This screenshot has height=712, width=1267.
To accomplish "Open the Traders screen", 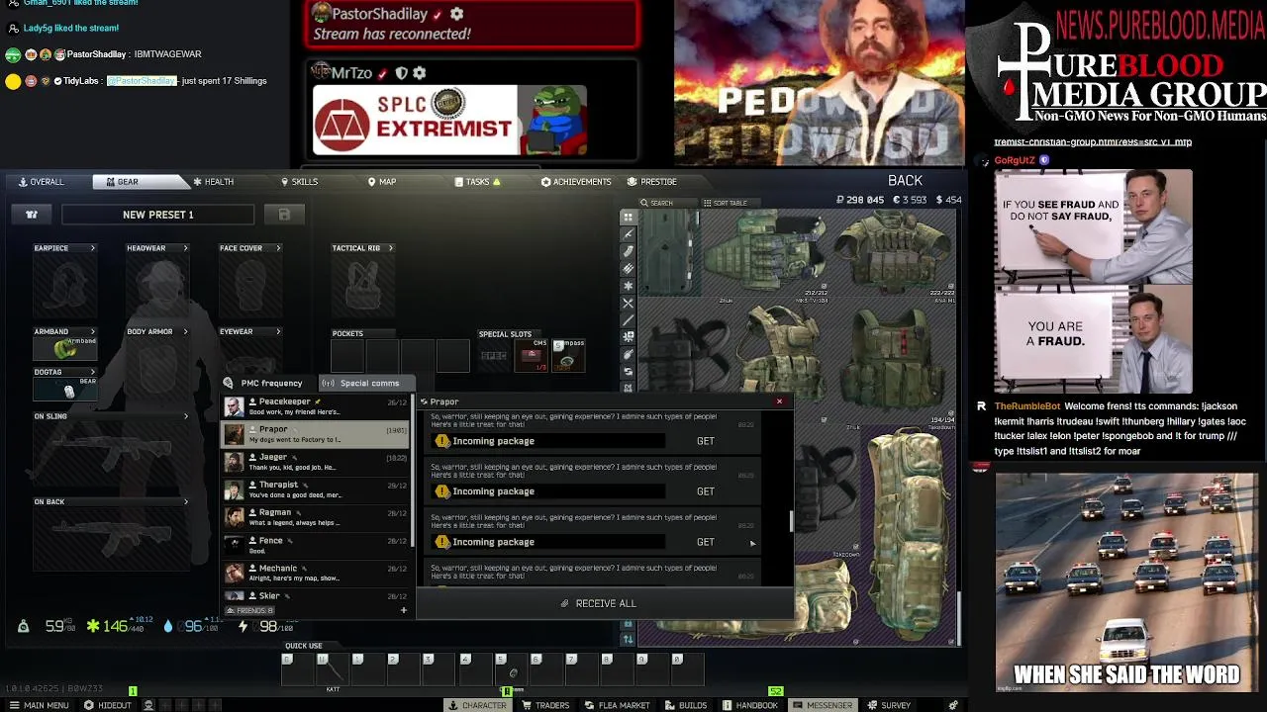I will pos(545,705).
